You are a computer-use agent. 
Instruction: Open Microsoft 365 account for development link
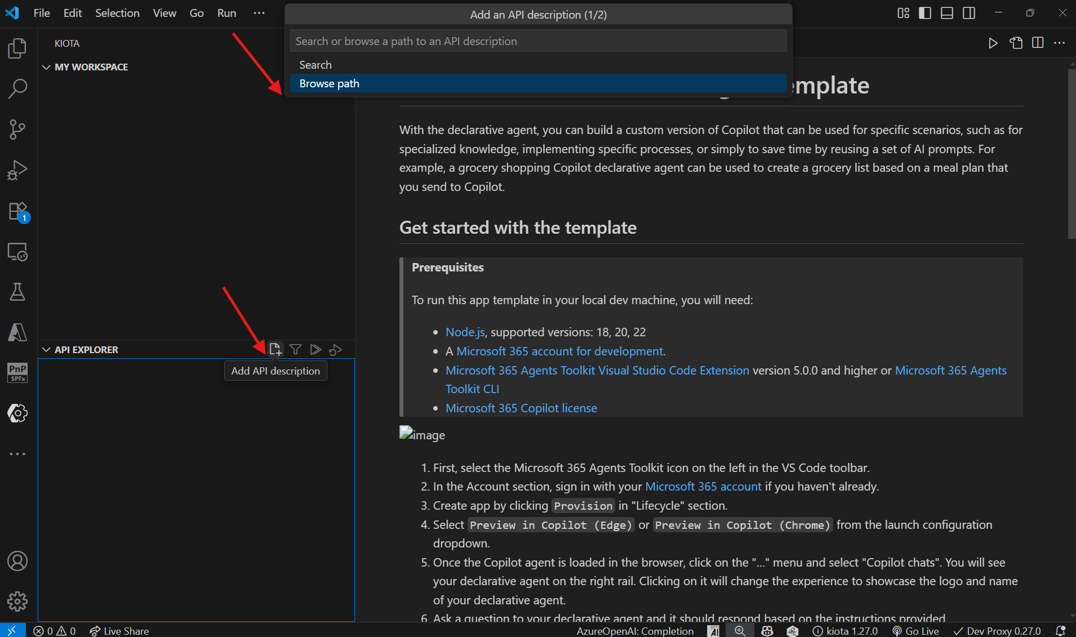(x=559, y=351)
